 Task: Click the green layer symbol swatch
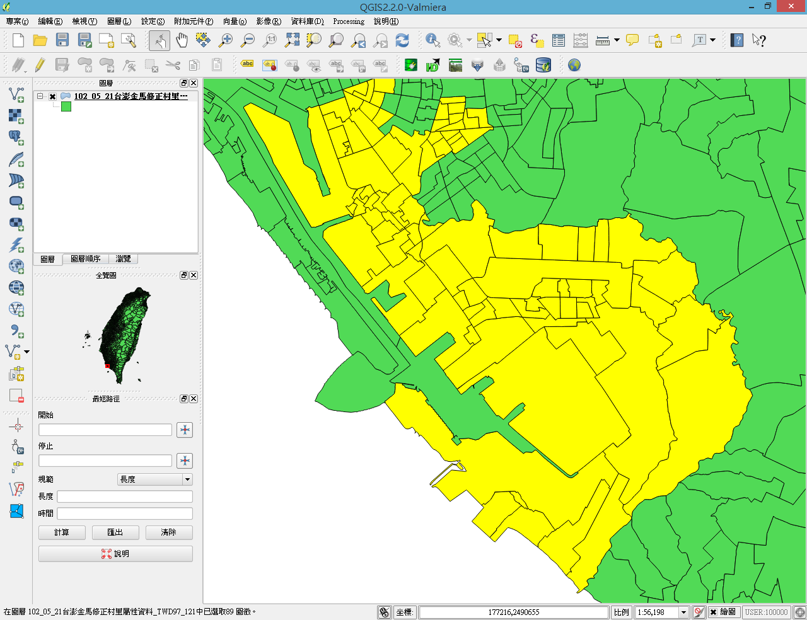(66, 107)
